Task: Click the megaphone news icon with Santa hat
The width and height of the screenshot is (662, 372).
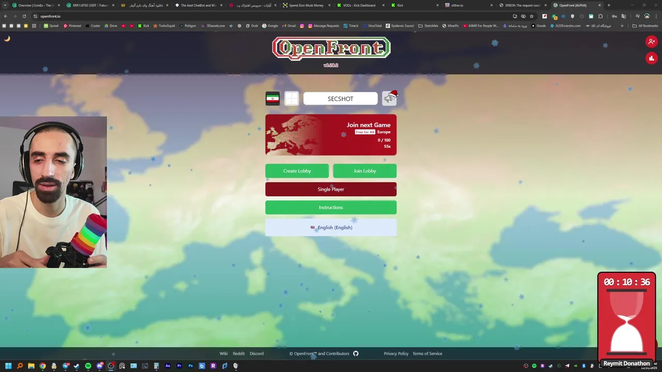Action: [389, 98]
